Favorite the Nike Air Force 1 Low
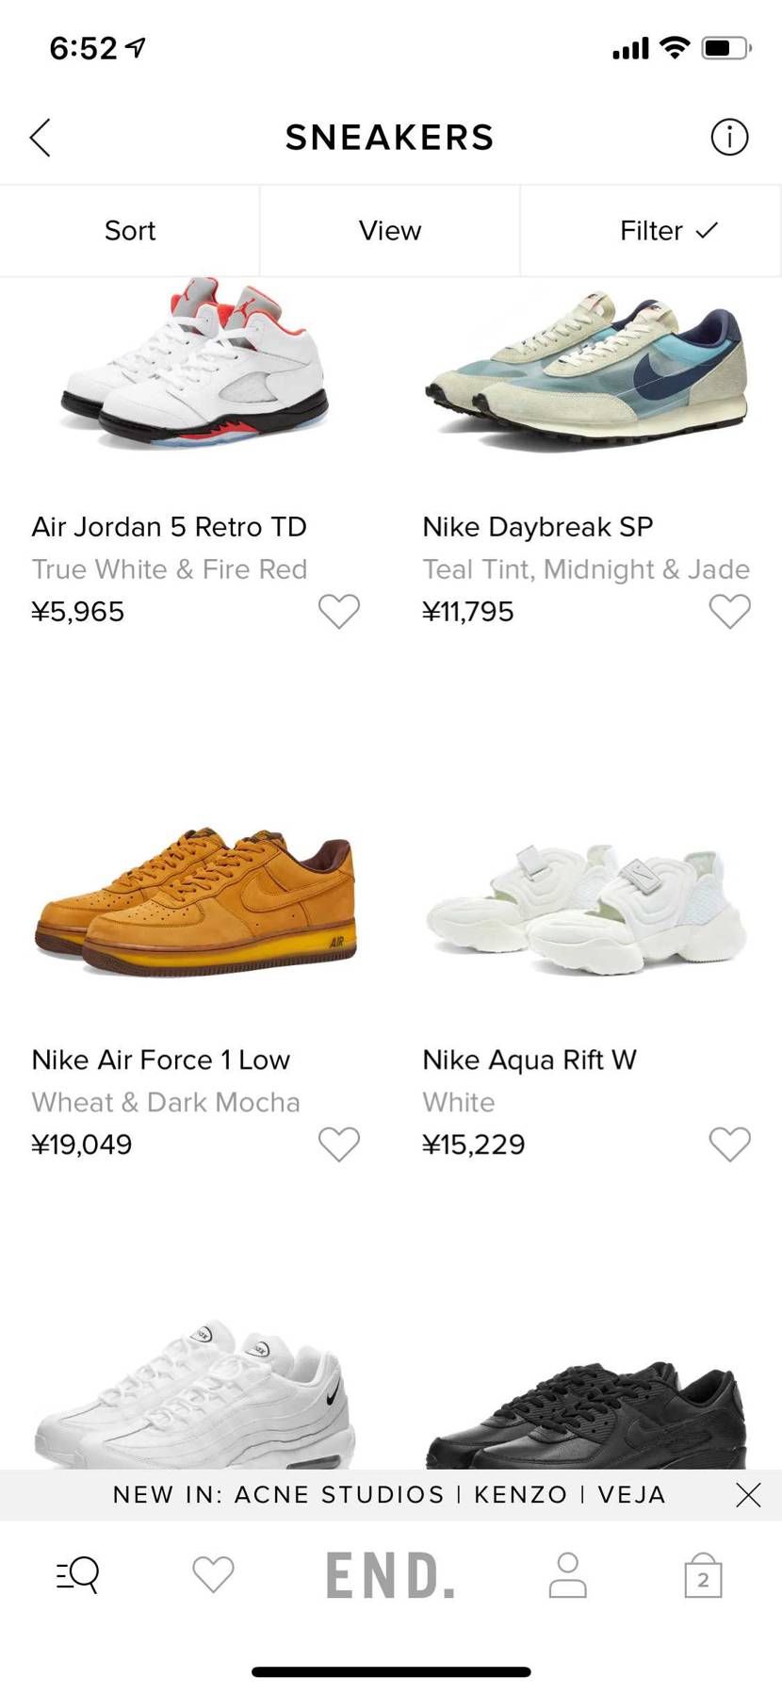Screen dimensions: 782x1694 [339, 1143]
